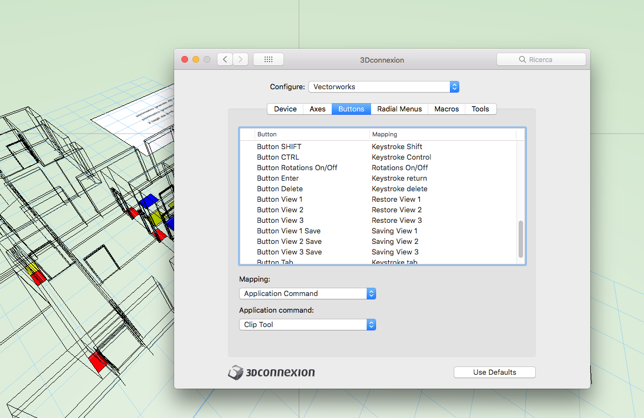Click the search magnifier icon
The height and width of the screenshot is (418, 644).
tap(522, 59)
